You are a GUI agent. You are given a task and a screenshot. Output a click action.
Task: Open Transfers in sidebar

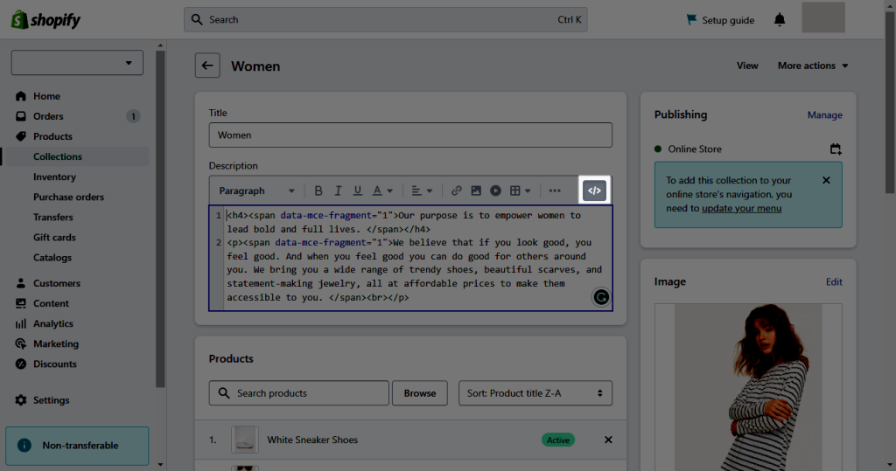tap(53, 217)
